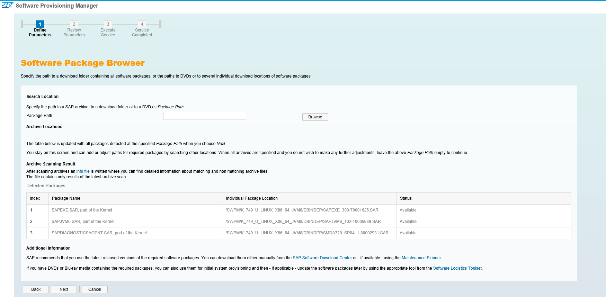Click the Package Path field label
Viewport: 606px width, 297px height.
point(39,116)
